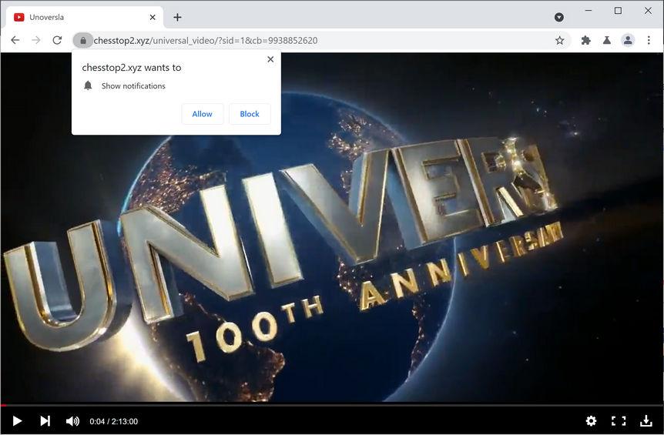Skip to the next video
664x435 pixels.
[45, 421]
